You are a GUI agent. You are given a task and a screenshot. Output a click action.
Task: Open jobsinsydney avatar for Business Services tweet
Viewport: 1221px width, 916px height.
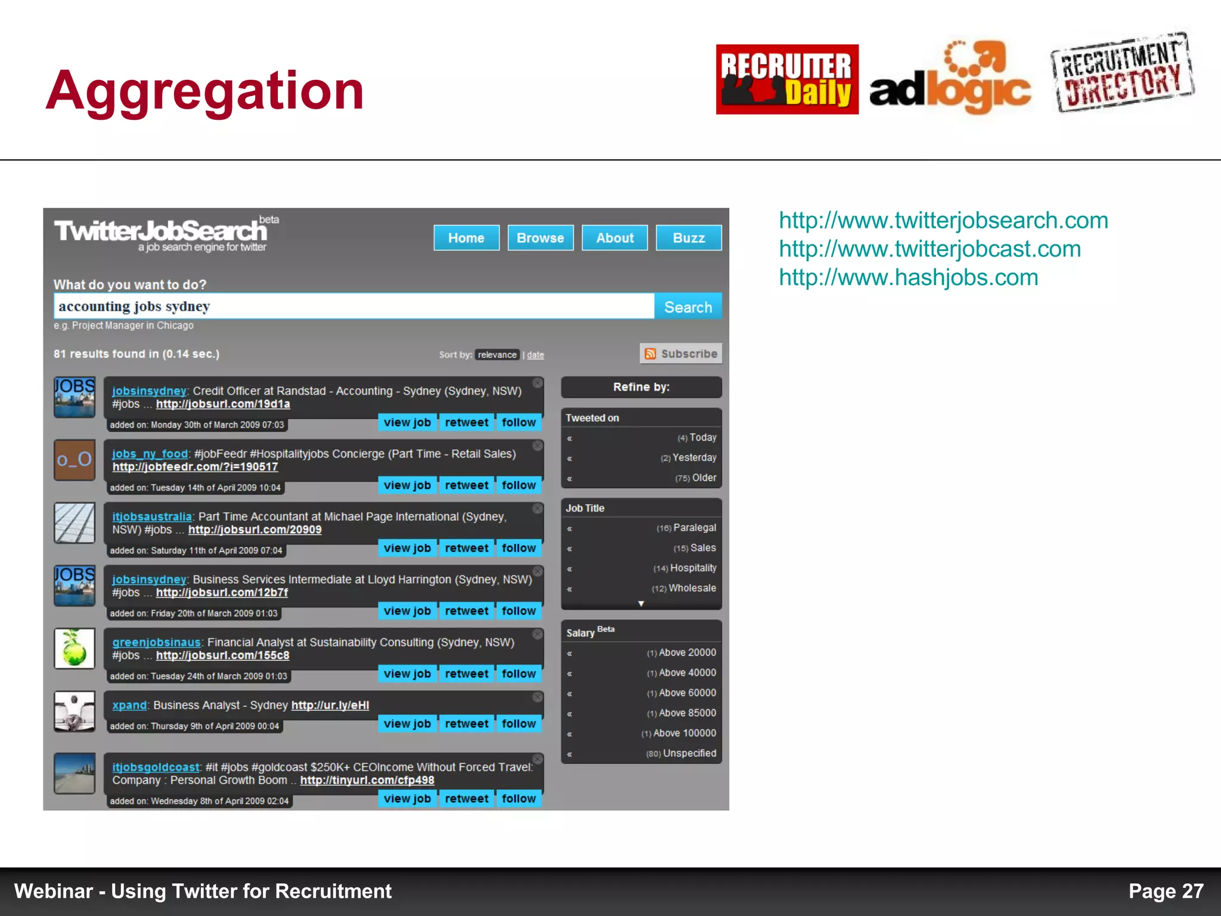tap(75, 586)
